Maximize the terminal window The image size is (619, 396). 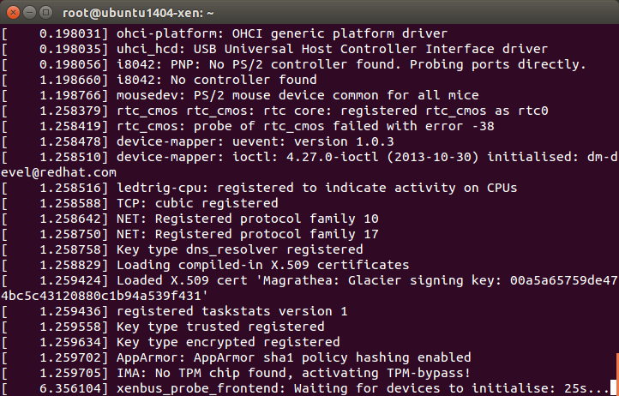(46, 13)
